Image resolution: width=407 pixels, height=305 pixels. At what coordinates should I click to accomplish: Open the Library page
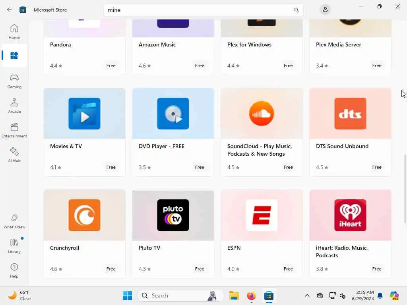click(14, 246)
